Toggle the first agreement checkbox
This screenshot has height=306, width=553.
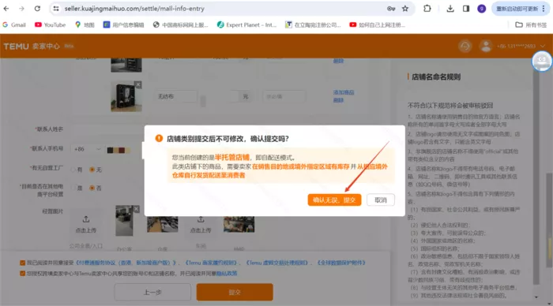coord(23,263)
